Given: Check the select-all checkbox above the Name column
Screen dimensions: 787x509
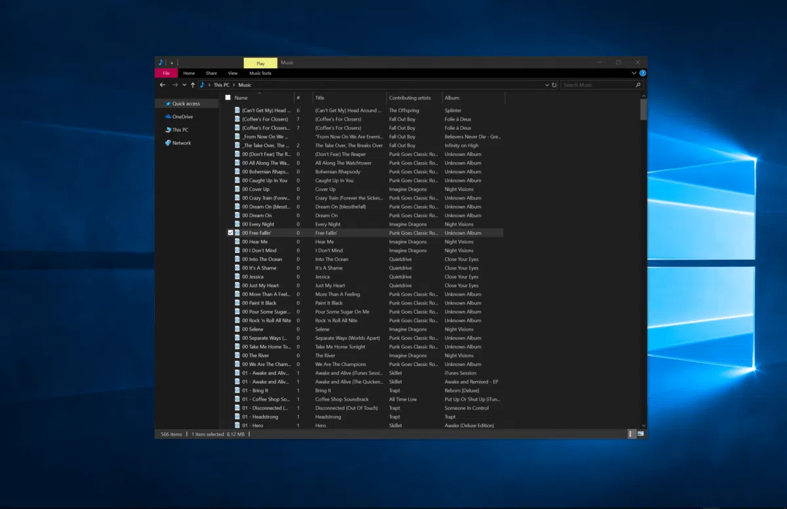Looking at the screenshot, I should 228,96.
